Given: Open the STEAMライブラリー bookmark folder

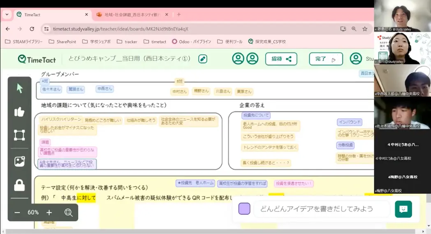Looking at the screenshot, I should [x=24, y=42].
